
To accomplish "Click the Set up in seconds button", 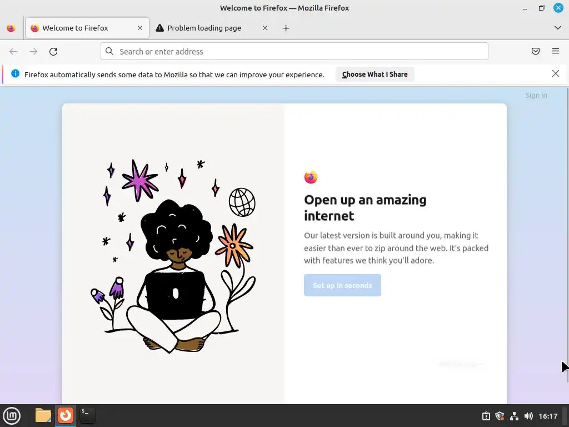I will click(342, 285).
